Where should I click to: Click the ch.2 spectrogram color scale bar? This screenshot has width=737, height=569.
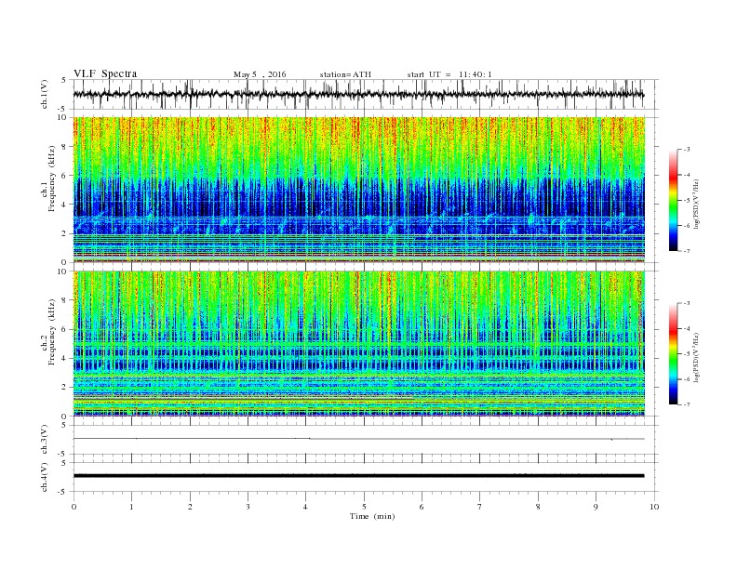674,353
